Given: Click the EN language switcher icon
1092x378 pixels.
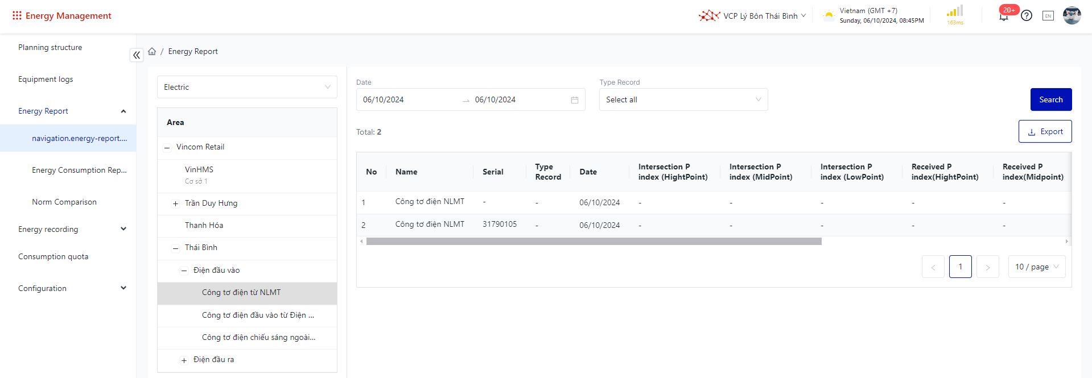Looking at the screenshot, I should click(1048, 16).
